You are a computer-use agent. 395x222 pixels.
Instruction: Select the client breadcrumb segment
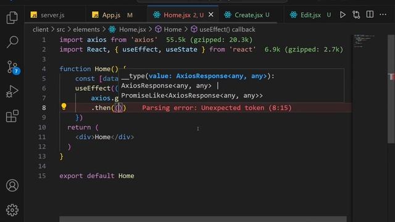pos(40,30)
